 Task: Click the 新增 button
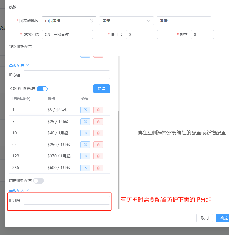[102, 89]
